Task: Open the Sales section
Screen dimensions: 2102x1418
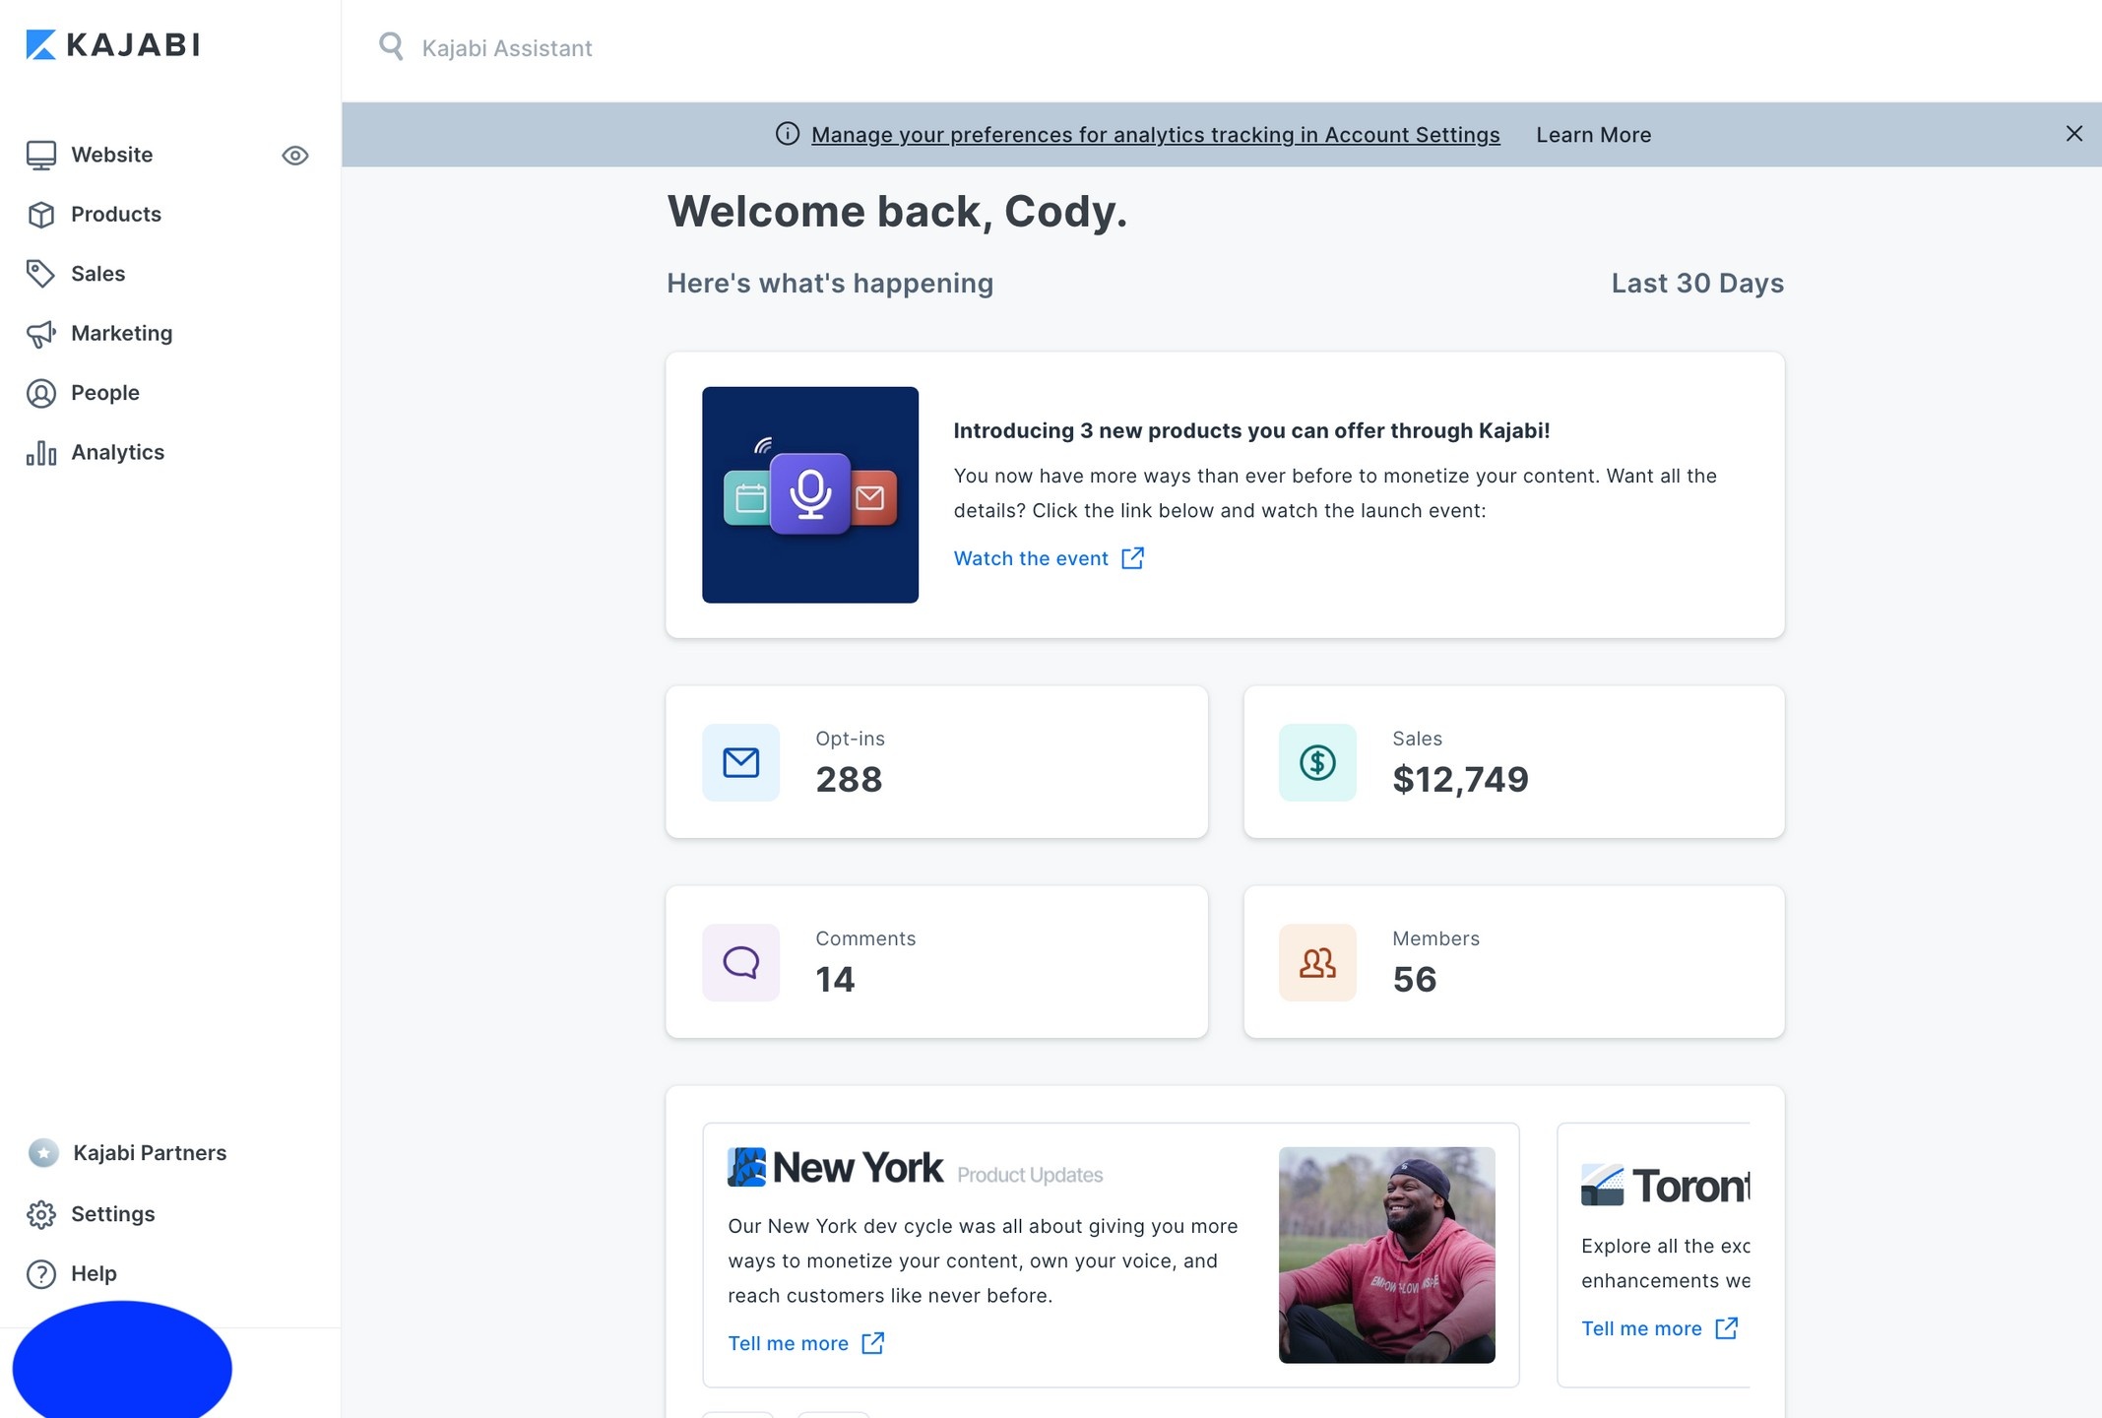Action: tap(97, 274)
